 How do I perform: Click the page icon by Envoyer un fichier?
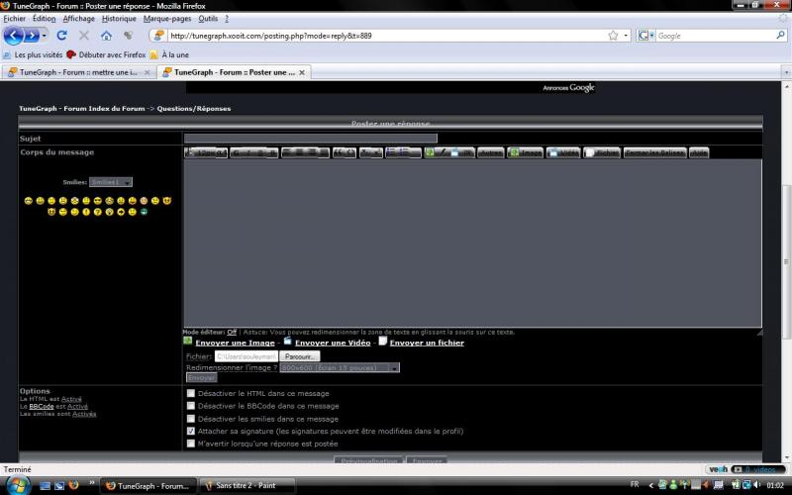pos(383,341)
